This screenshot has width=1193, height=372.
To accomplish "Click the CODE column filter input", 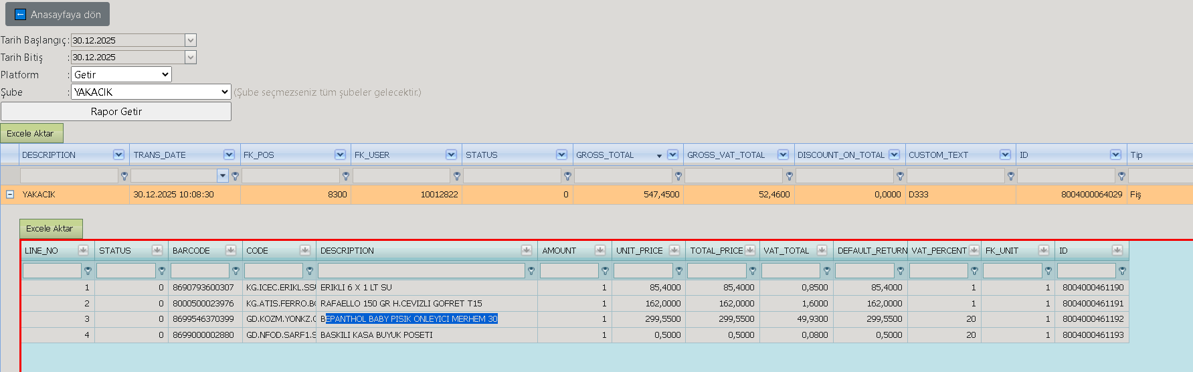I will pos(274,270).
